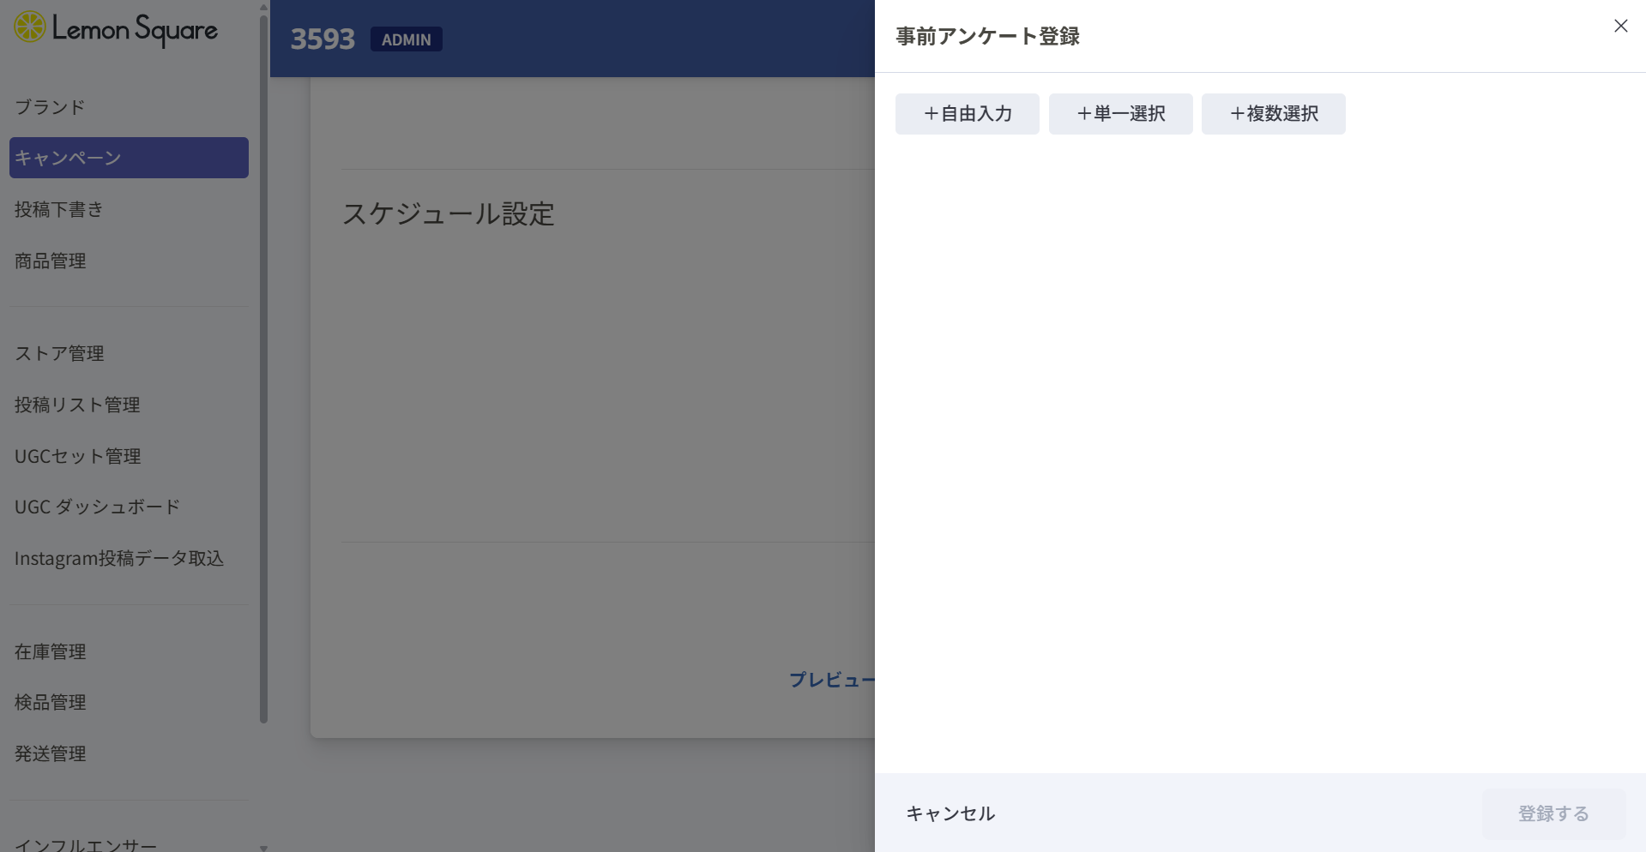Select UGCセット管理 in sidebar

tap(77, 456)
